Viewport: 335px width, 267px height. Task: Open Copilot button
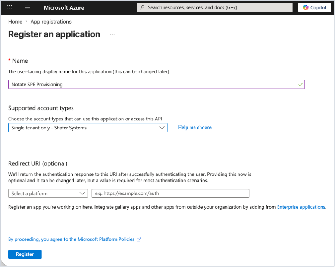tap(314, 7)
